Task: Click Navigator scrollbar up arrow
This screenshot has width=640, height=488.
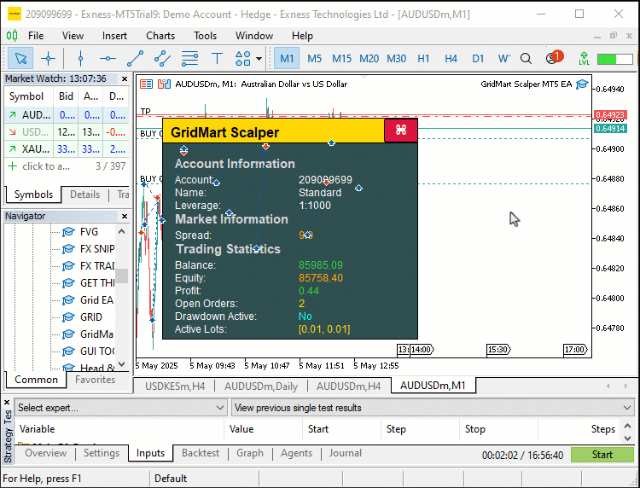Action: [x=122, y=231]
